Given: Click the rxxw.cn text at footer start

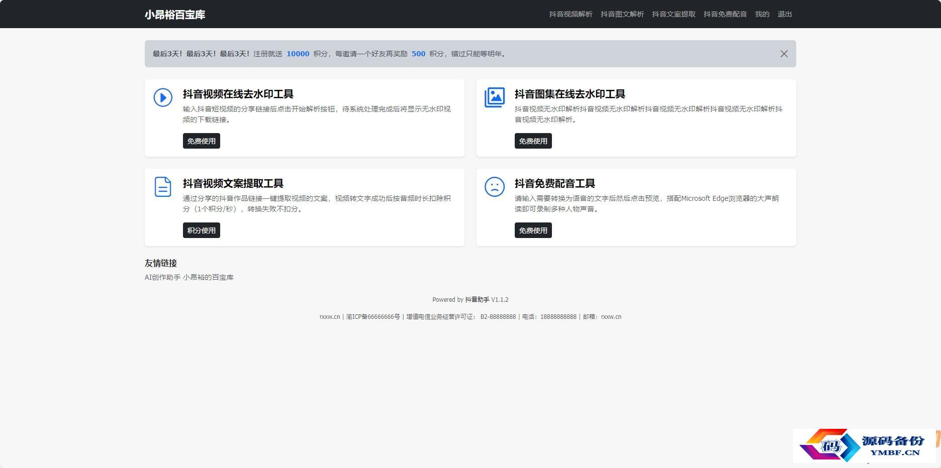Looking at the screenshot, I should 330,317.
